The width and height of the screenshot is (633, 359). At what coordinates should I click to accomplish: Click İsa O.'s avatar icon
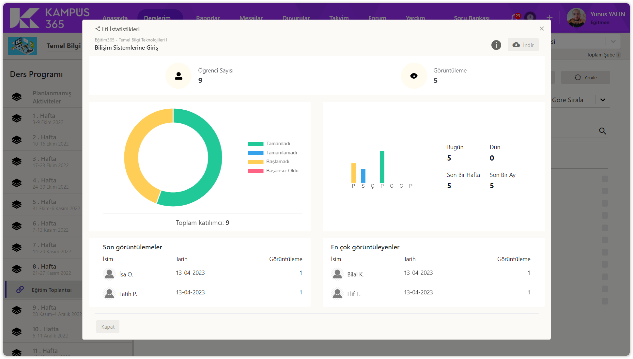[109, 274]
